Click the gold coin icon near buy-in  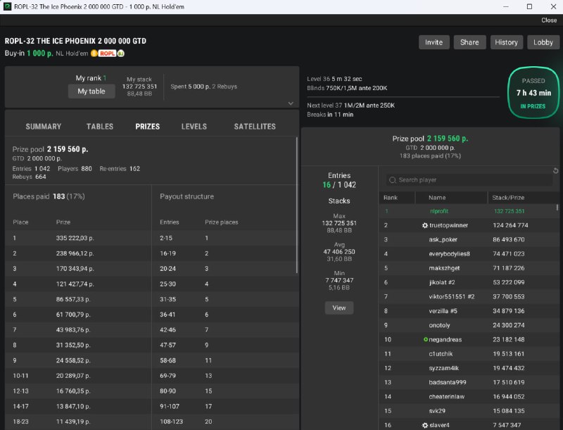[x=93, y=53]
